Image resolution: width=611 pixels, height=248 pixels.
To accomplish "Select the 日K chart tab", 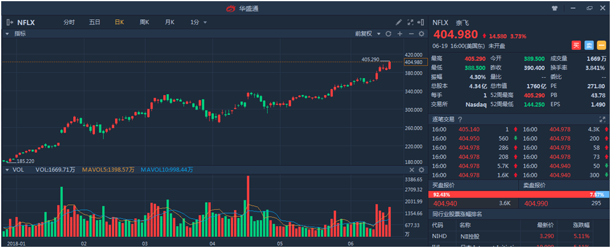I will [119, 23].
